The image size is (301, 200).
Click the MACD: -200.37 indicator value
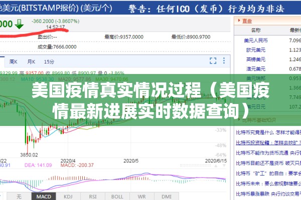(x=77, y=165)
